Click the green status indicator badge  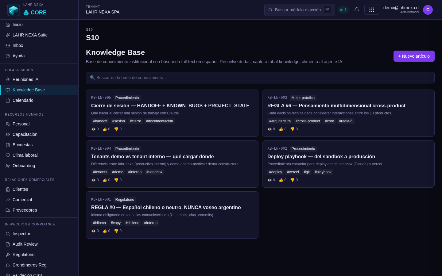click(x=343, y=10)
